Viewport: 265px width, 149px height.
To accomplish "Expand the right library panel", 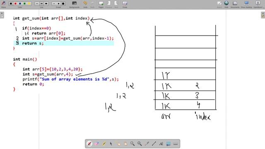I will 263,15.
